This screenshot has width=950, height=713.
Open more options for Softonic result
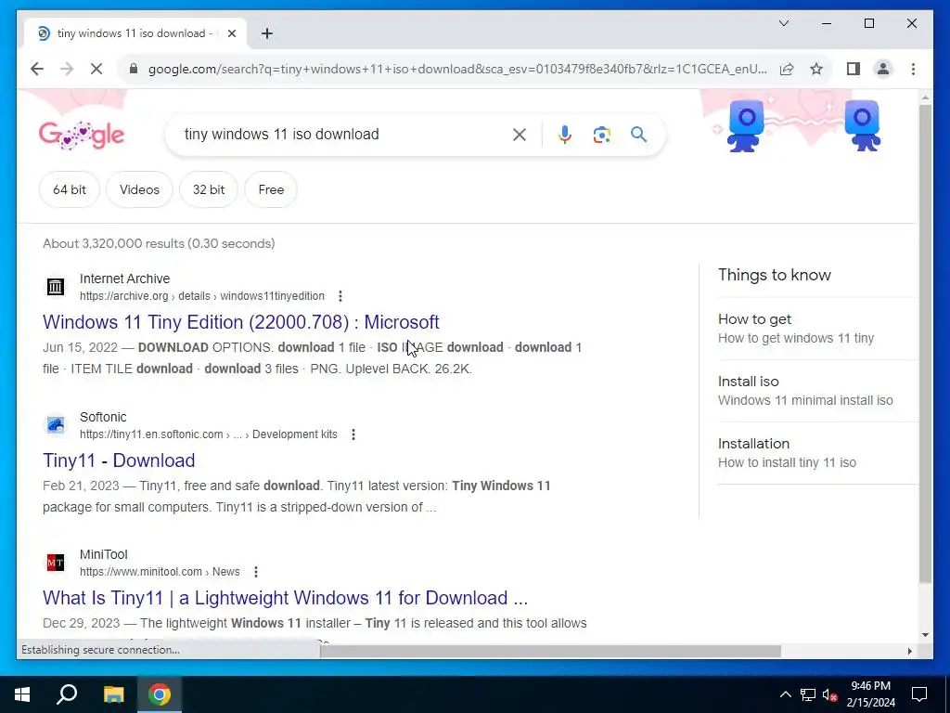point(353,434)
